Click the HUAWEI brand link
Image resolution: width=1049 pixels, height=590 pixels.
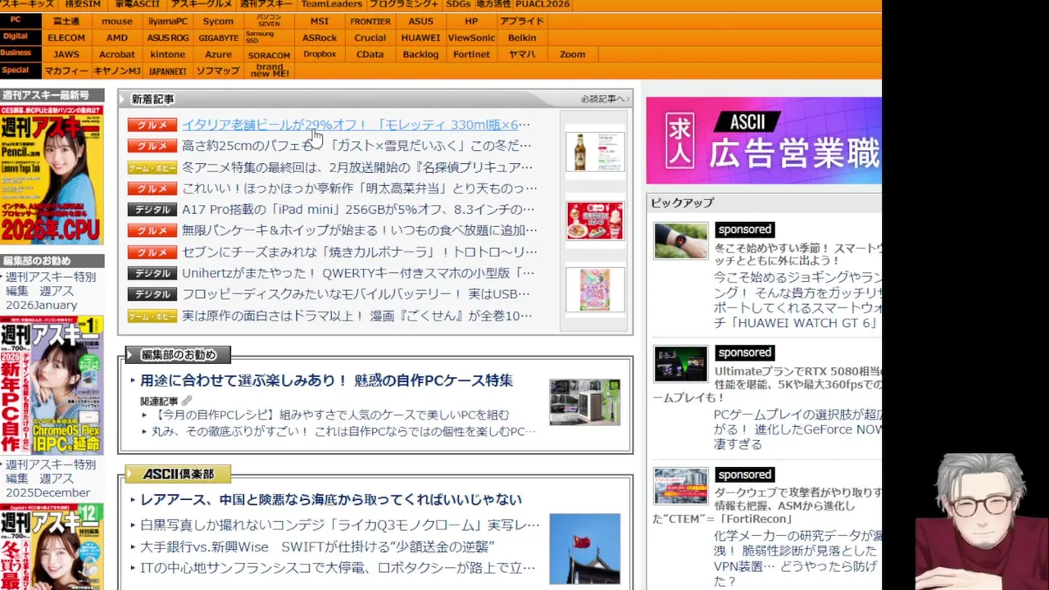420,38
